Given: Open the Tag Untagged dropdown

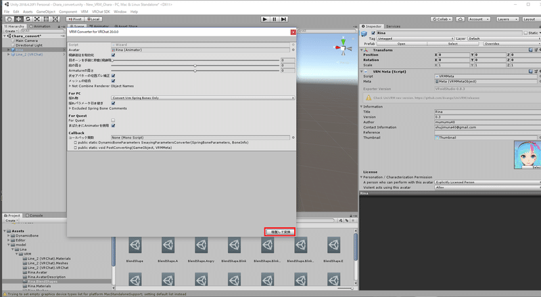Looking at the screenshot, I should click(415, 39).
